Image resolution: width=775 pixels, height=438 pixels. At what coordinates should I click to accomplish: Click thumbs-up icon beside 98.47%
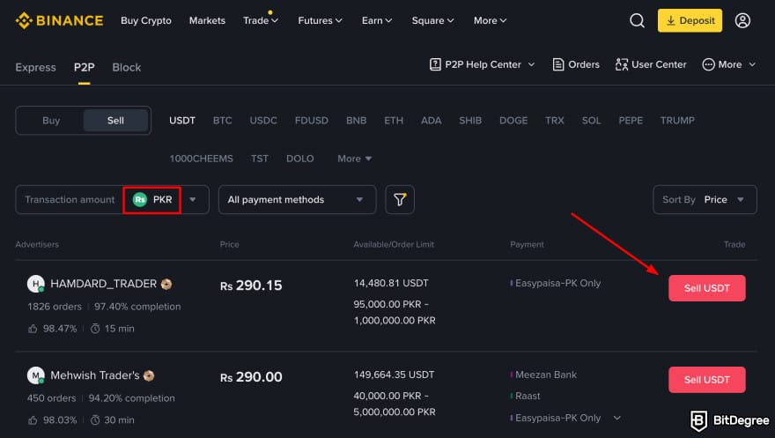pos(33,329)
